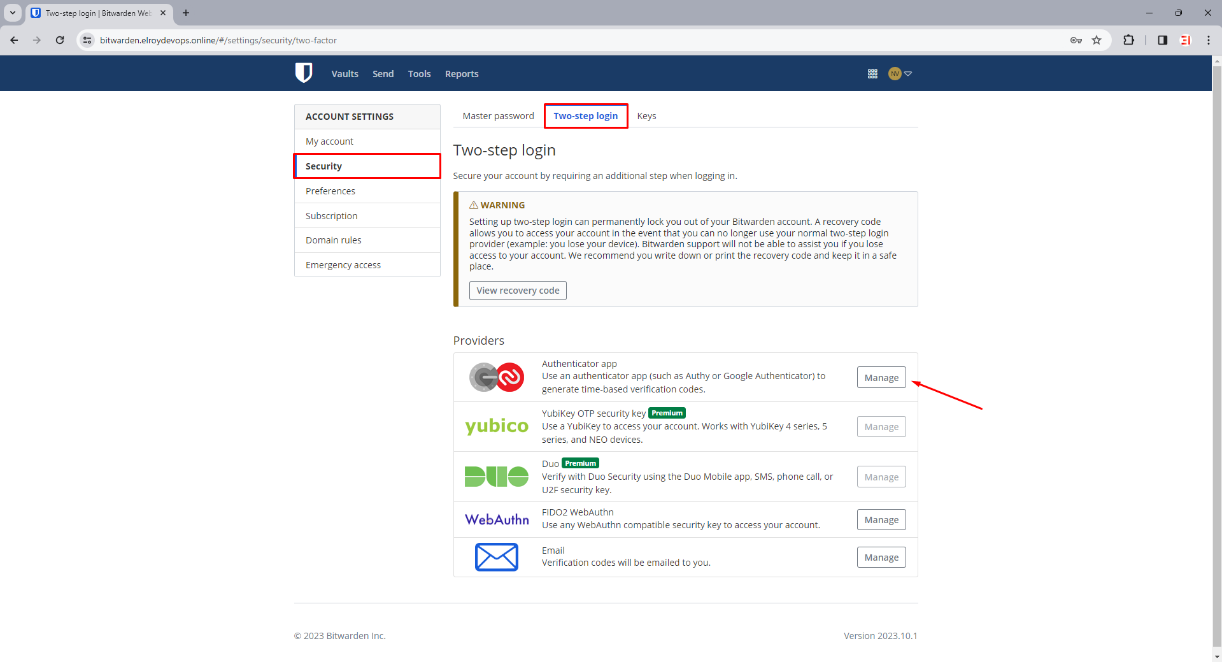Close the Two-step login browser tab

[x=163, y=13]
